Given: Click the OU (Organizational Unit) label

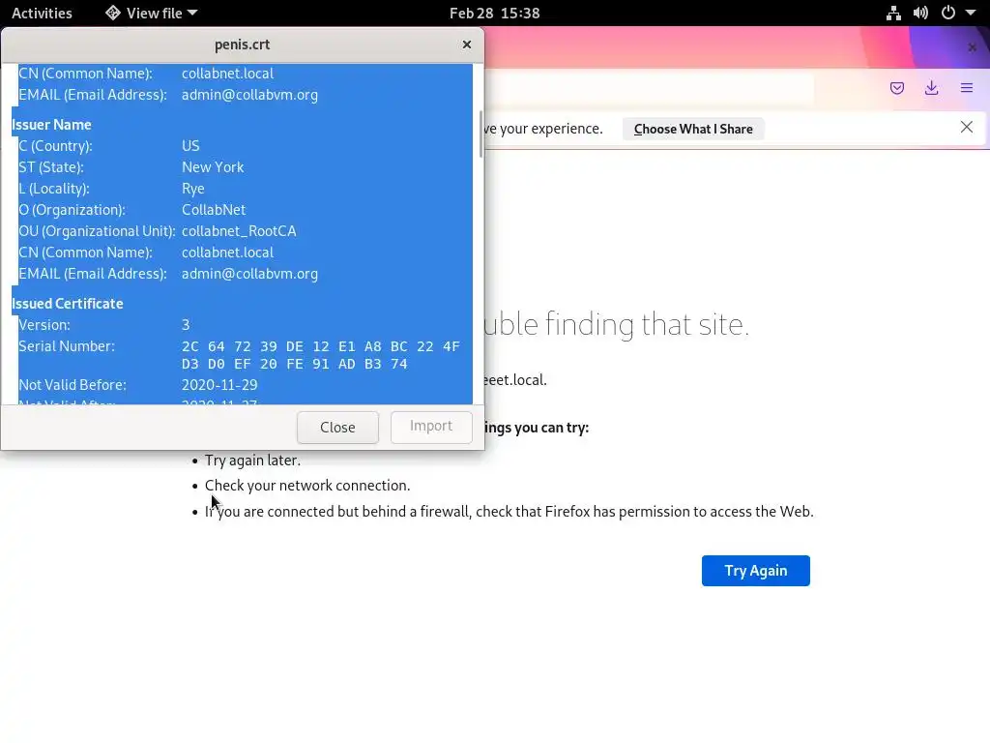Looking at the screenshot, I should click(97, 231).
